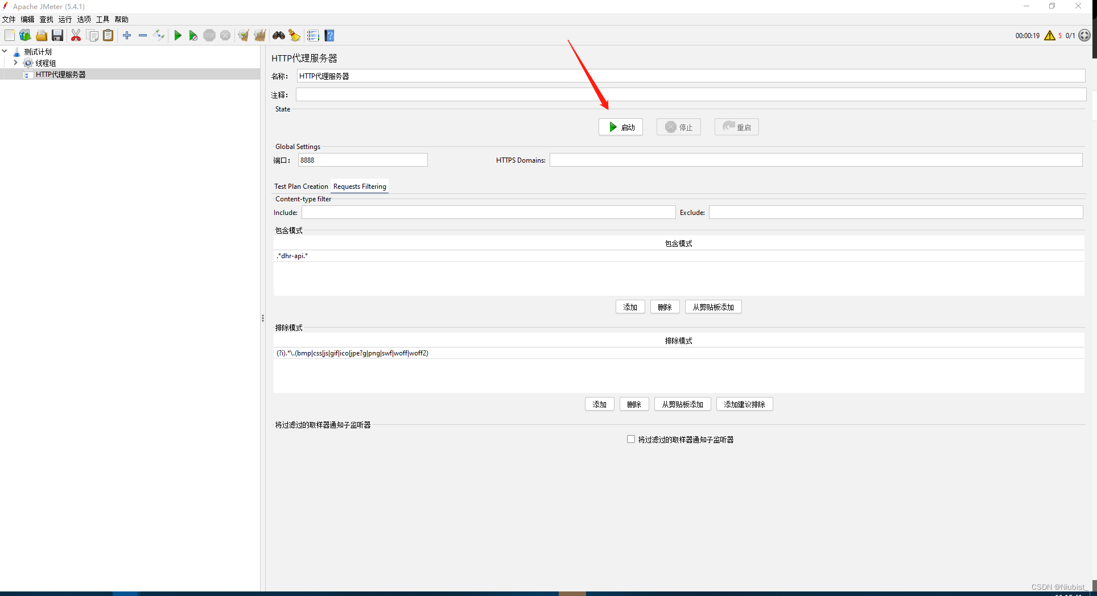The width and height of the screenshot is (1097, 596).
Task: Open the 工具 menu
Action: coord(103,19)
